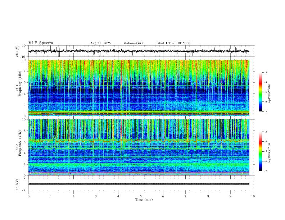
Task: Click the lower colorbar beside the ch.2 spectrogram
Action: point(261,151)
